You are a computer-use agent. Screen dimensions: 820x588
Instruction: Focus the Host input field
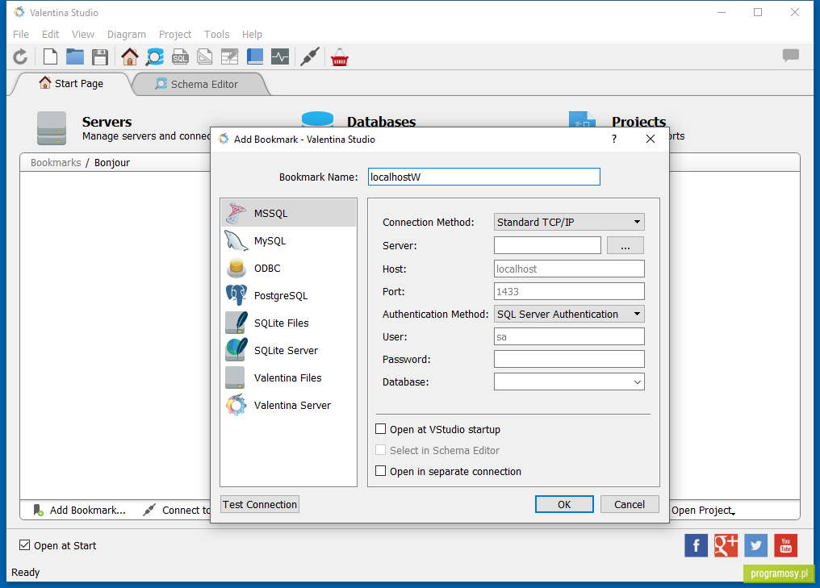tap(569, 269)
